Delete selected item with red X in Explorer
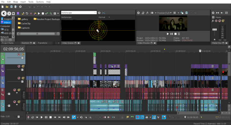The width and height of the screenshot is (231, 125). (31, 13)
